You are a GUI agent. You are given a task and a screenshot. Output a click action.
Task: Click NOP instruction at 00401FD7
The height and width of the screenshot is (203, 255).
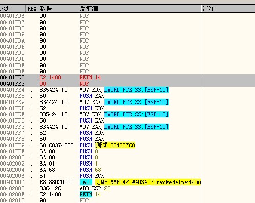pos(84,22)
